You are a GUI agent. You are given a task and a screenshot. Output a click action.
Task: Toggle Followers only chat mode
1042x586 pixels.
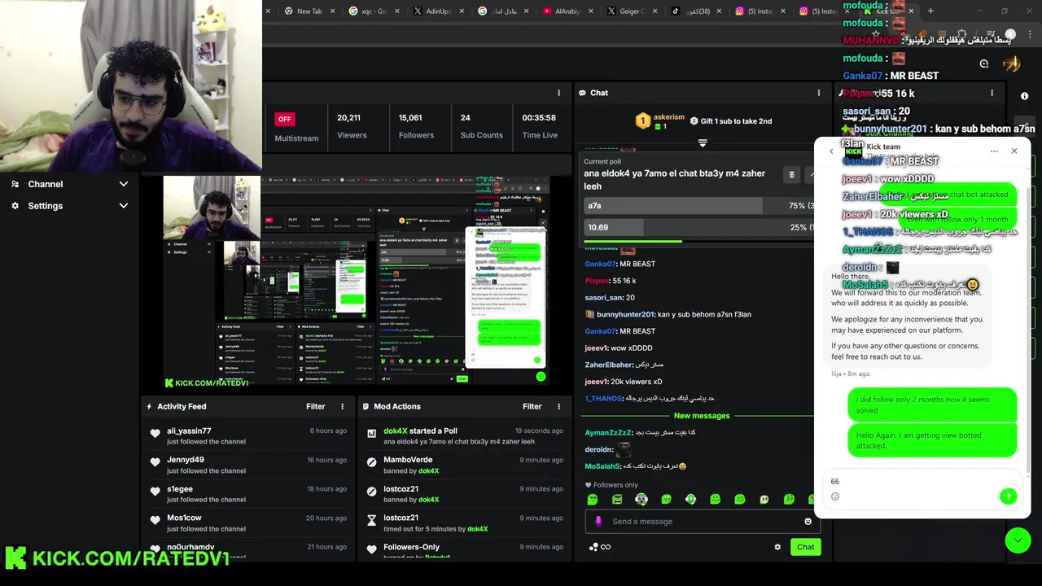point(611,485)
